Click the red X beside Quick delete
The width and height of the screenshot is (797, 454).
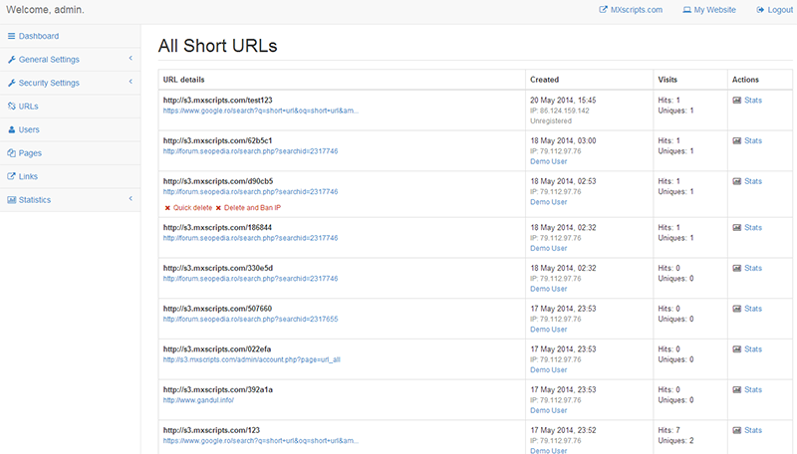coord(167,208)
